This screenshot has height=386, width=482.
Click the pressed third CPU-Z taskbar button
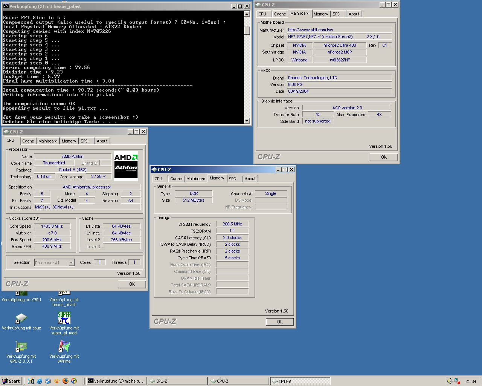[x=300, y=381]
